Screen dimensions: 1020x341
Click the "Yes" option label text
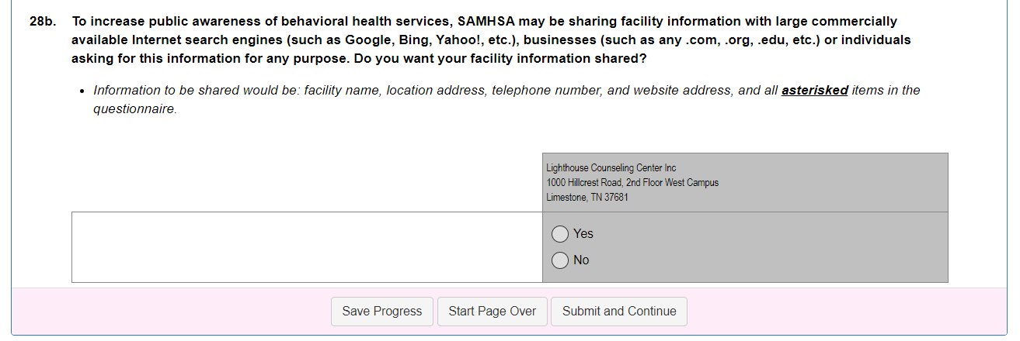point(583,234)
